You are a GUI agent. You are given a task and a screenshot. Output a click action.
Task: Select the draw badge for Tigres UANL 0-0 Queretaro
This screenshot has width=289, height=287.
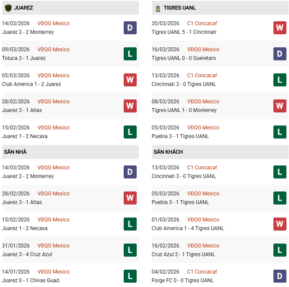point(280,54)
